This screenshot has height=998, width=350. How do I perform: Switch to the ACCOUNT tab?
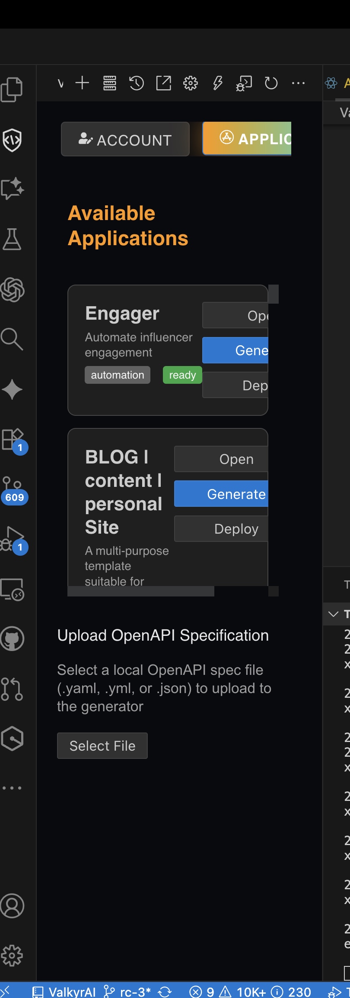click(125, 139)
